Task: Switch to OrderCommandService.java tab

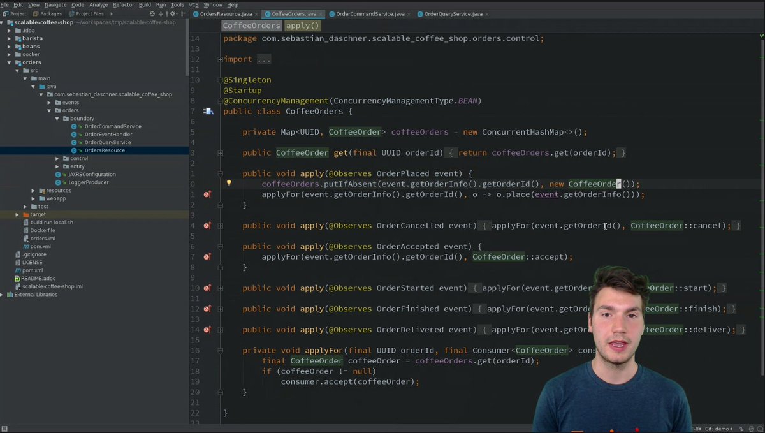Action: click(369, 13)
